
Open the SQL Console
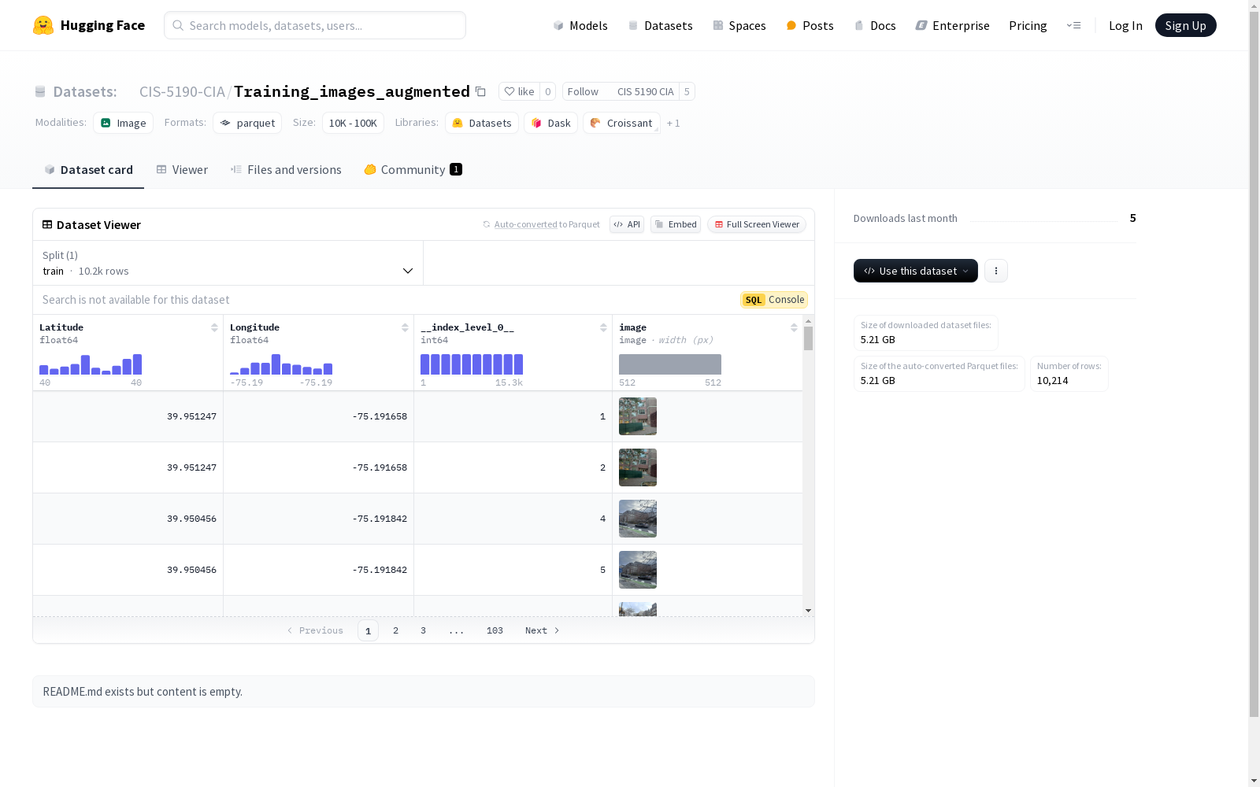tap(774, 300)
